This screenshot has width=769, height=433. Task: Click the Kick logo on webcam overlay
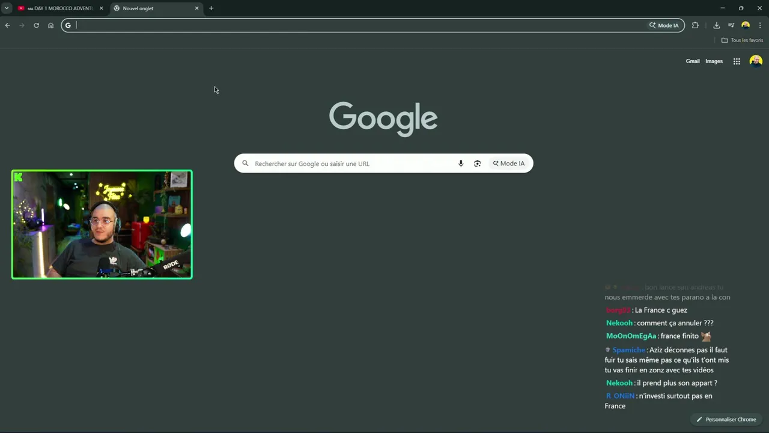18,177
